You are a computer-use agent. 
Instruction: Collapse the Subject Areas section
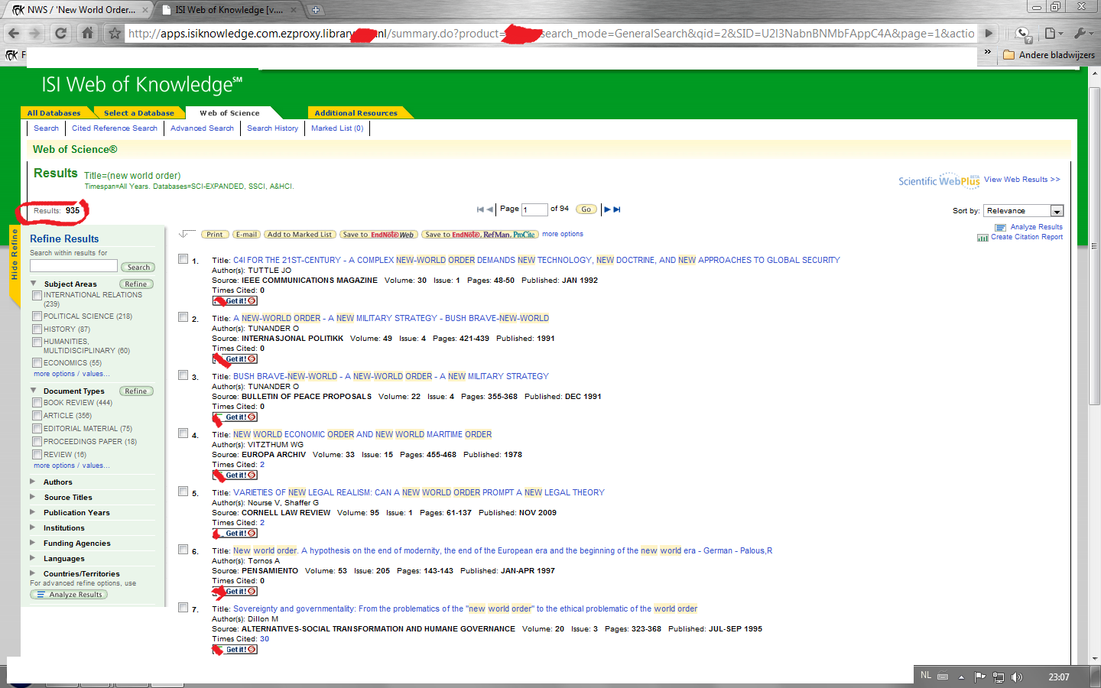tap(33, 284)
